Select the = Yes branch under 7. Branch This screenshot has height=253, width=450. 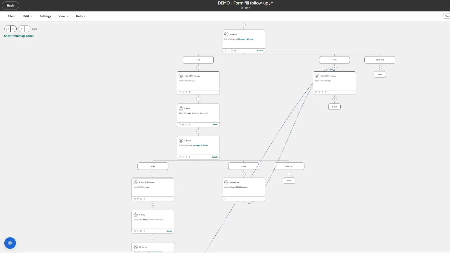point(244,166)
